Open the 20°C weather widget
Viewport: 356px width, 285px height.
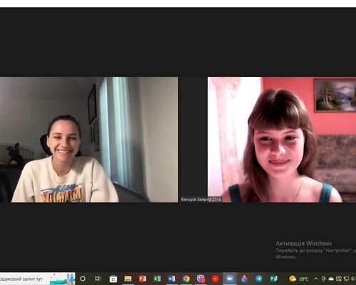click(299, 279)
